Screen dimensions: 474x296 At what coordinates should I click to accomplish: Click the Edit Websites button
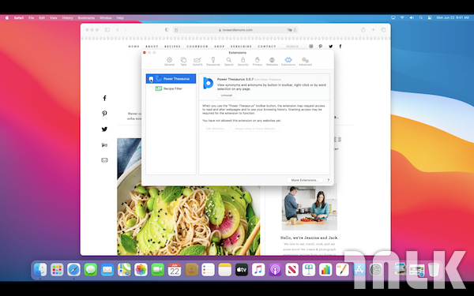(x=216, y=129)
